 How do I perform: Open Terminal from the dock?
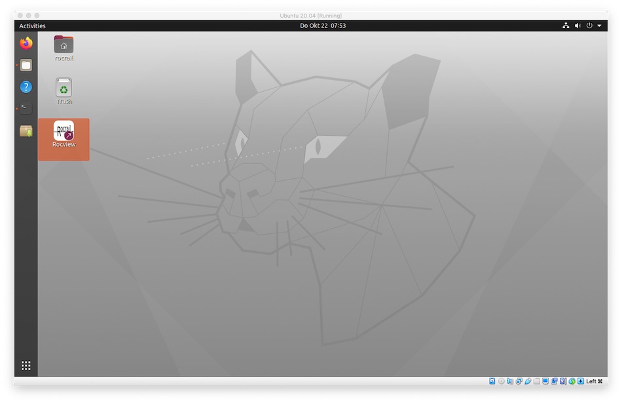point(26,109)
